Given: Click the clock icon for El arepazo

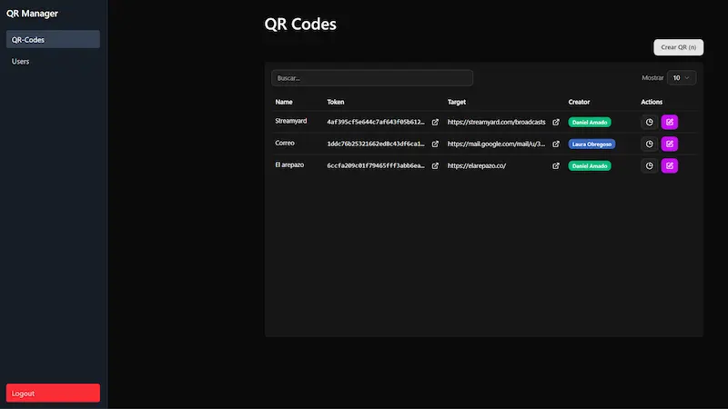Looking at the screenshot, I should pyautogui.click(x=650, y=165).
